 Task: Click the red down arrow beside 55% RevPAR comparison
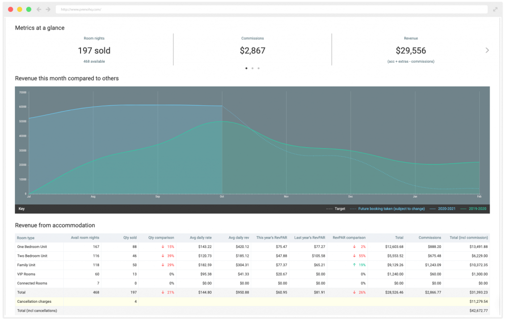coord(354,255)
